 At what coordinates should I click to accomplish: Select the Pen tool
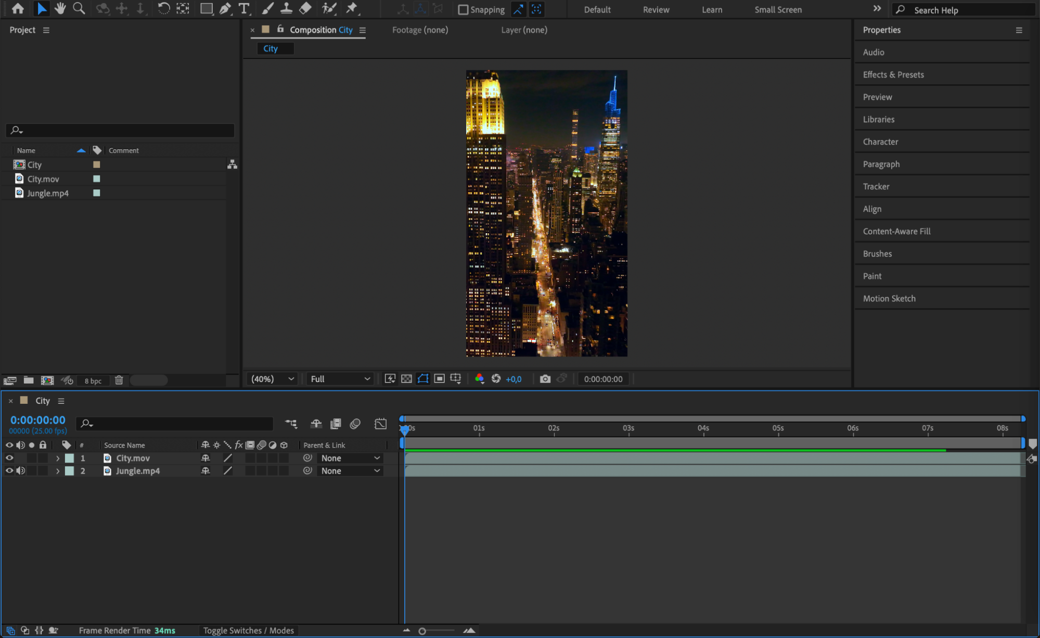point(225,8)
